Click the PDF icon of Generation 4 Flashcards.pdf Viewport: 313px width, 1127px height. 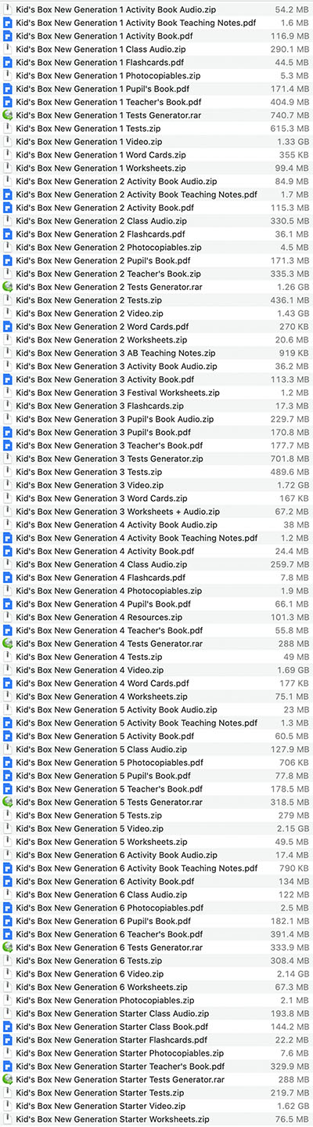coord(7,578)
